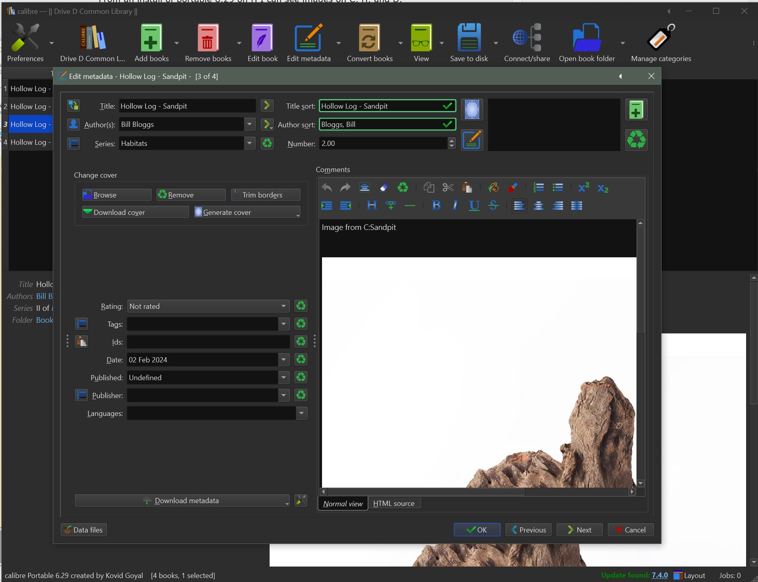This screenshot has width=758, height=582.
Task: Insert a numbered list in comments
Action: (538, 188)
